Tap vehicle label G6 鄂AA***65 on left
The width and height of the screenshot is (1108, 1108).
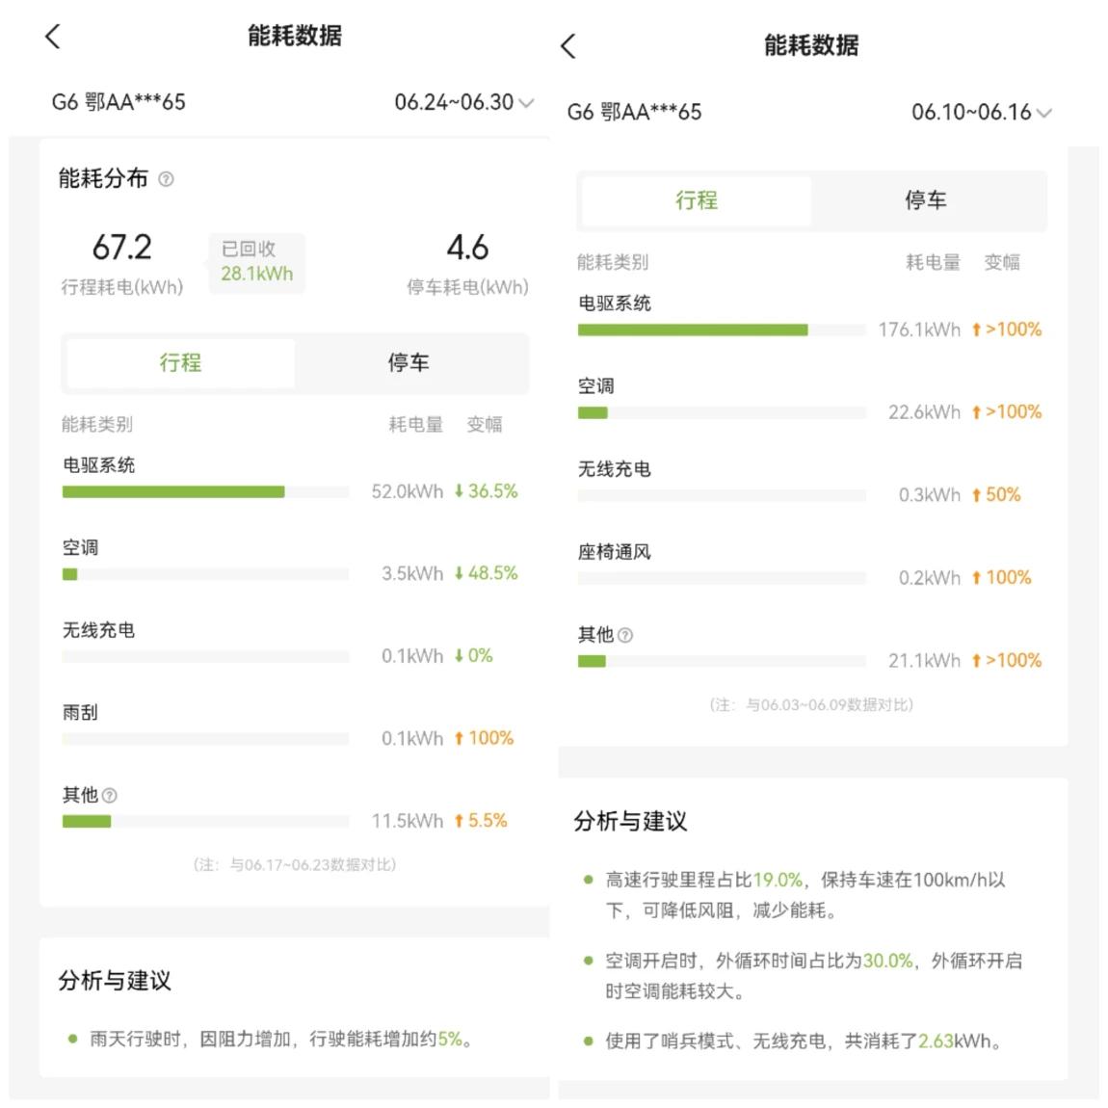click(x=119, y=102)
